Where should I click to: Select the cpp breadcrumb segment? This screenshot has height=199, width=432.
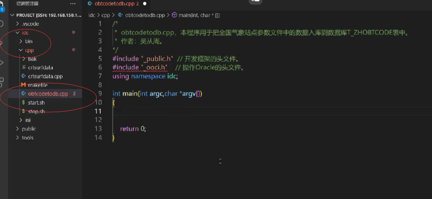105,15
